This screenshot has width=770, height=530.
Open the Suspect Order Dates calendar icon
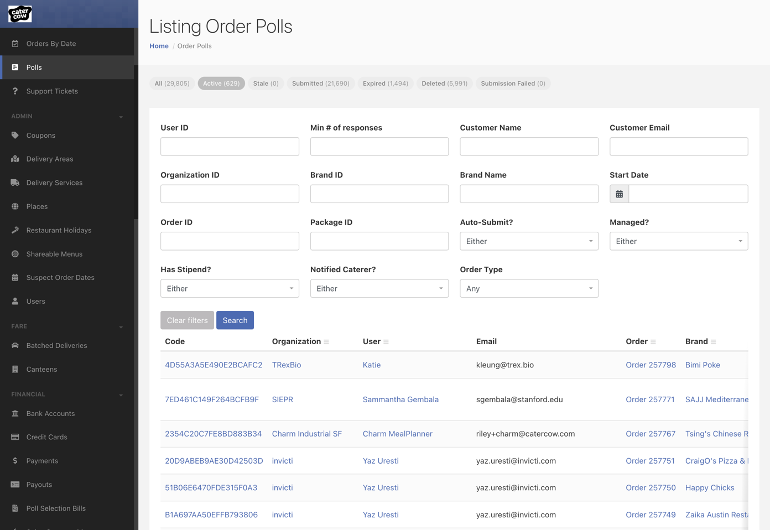coord(15,277)
